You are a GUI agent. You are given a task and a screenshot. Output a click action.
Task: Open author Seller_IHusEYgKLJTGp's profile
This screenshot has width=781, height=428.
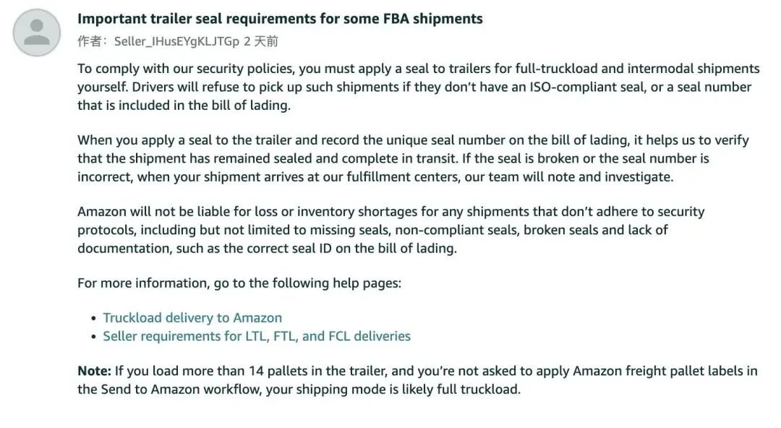click(177, 41)
